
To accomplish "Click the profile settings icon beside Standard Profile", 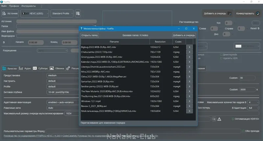I will pyautogui.click(x=78, y=13).
